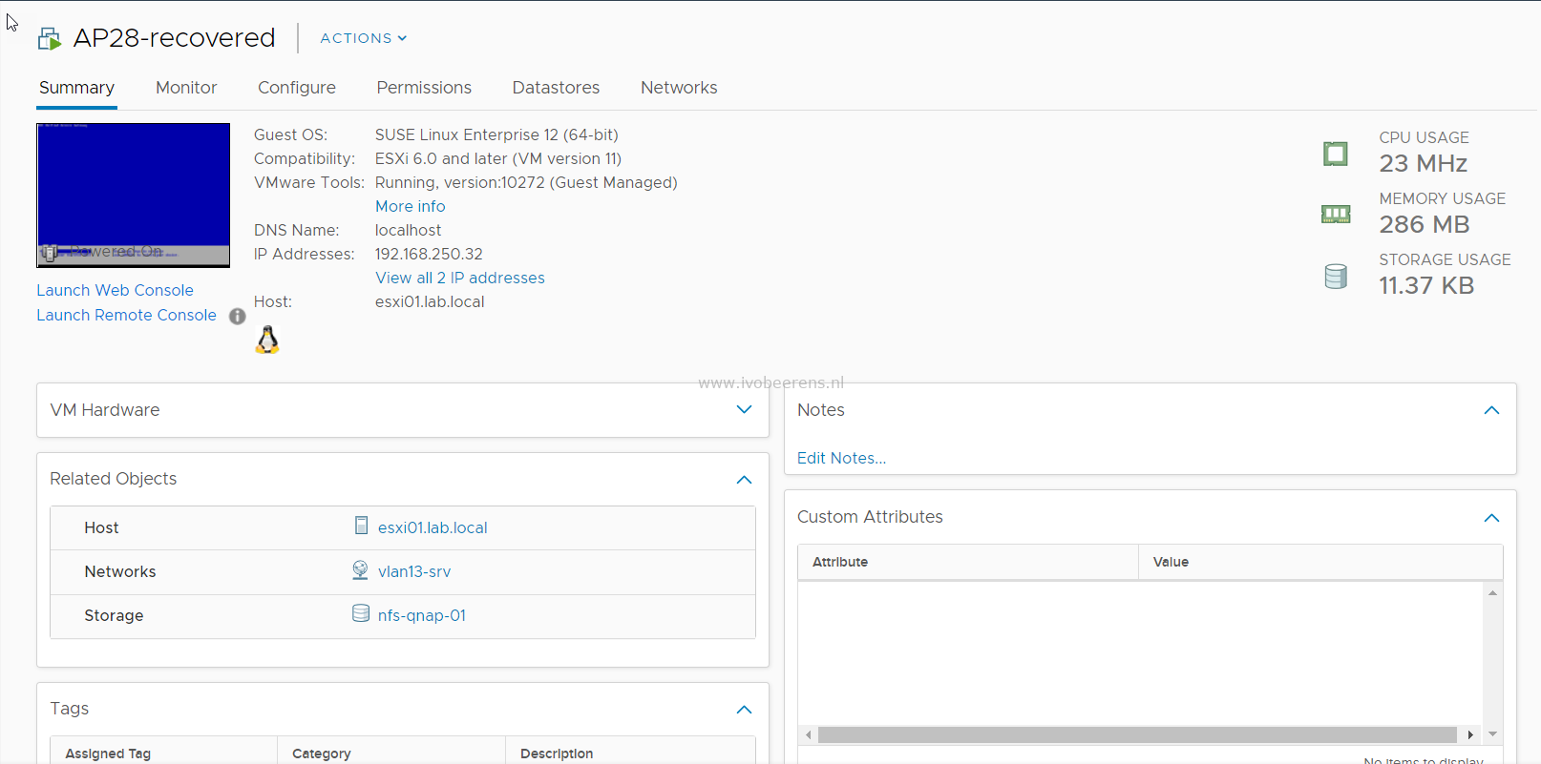Click the virtual machine icon beside AP28-recovered
The height and width of the screenshot is (764, 1541).
(x=49, y=39)
